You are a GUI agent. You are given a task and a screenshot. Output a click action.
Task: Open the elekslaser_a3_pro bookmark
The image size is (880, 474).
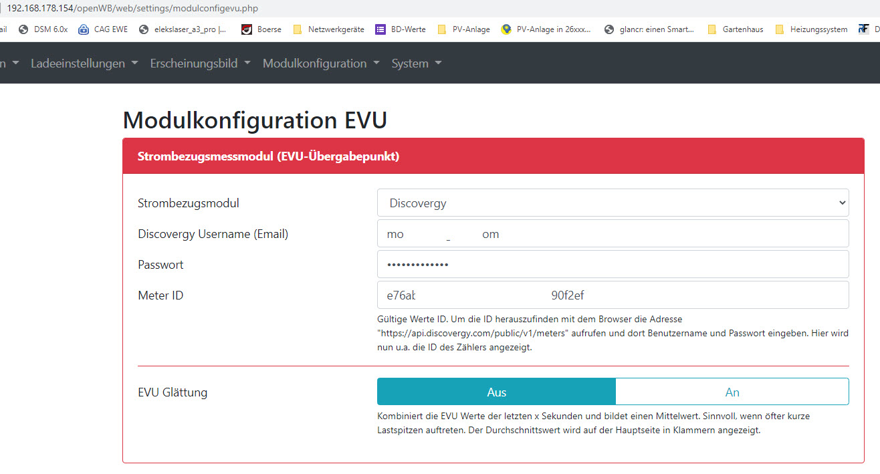click(x=182, y=29)
